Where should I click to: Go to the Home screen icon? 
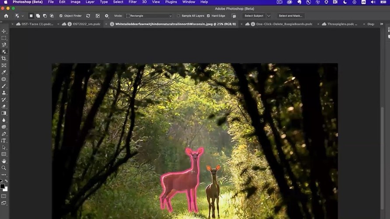pos(6,16)
